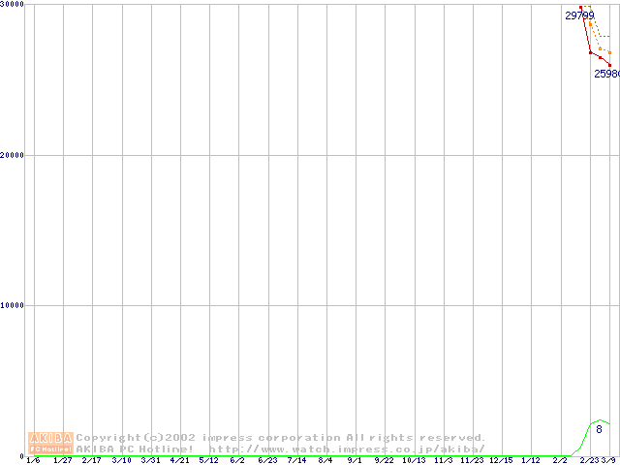This screenshot has width=620, height=465.
Task: Click the 10000 y-axis label
Action: point(13,305)
